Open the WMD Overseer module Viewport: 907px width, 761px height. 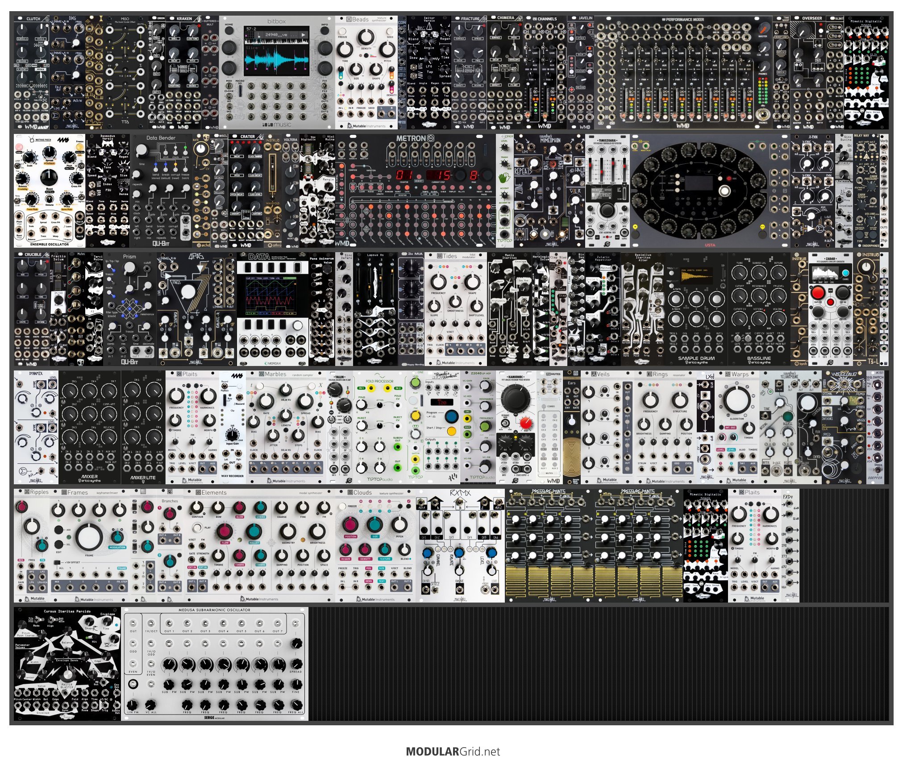(808, 72)
